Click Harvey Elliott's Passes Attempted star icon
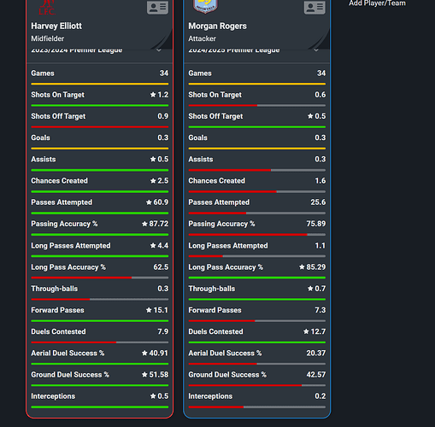This screenshot has width=435, height=427. (149, 202)
